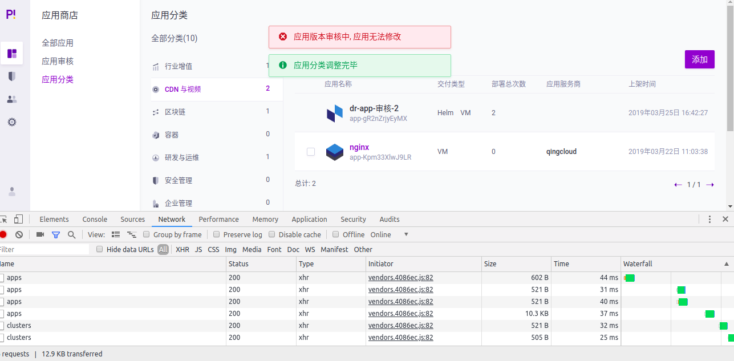This screenshot has width=734, height=361.
Task: Open the DevTools overflow menu (three dots)
Action: click(x=709, y=219)
